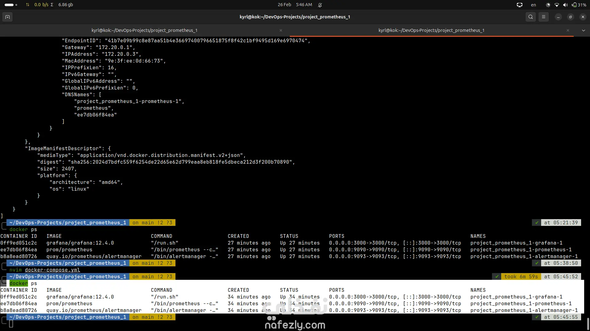The height and width of the screenshot is (331, 590).
Task: Click the workspace activities indicator pill
Action: [9, 5]
